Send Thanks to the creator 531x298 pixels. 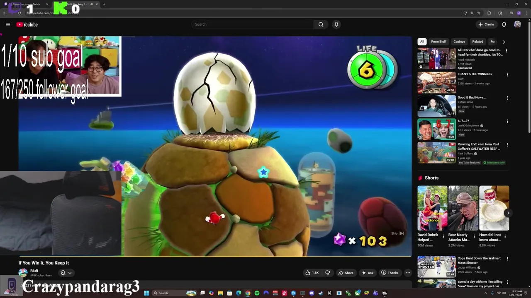[x=390, y=273]
